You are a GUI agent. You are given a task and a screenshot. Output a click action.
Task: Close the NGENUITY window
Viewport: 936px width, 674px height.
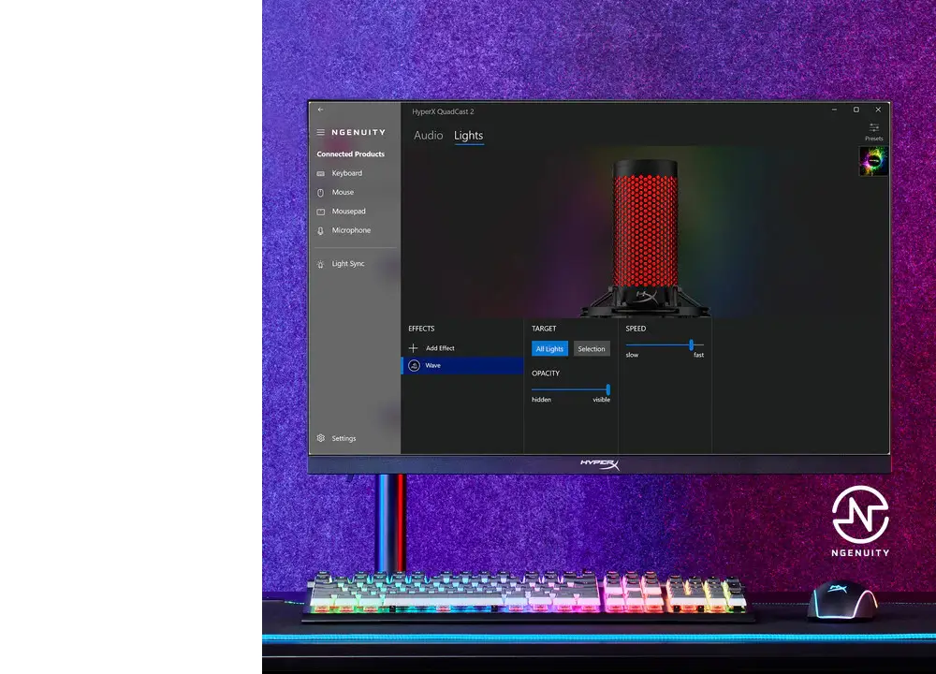(x=878, y=110)
